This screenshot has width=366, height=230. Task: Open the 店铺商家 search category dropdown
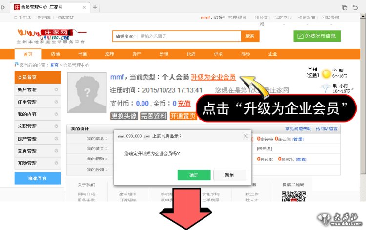[x=124, y=36]
